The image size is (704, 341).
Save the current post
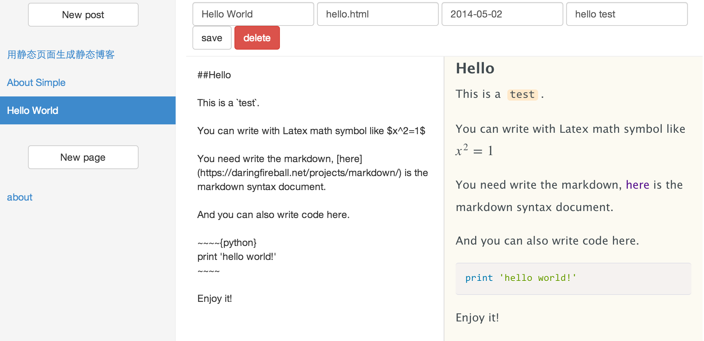[x=212, y=38]
